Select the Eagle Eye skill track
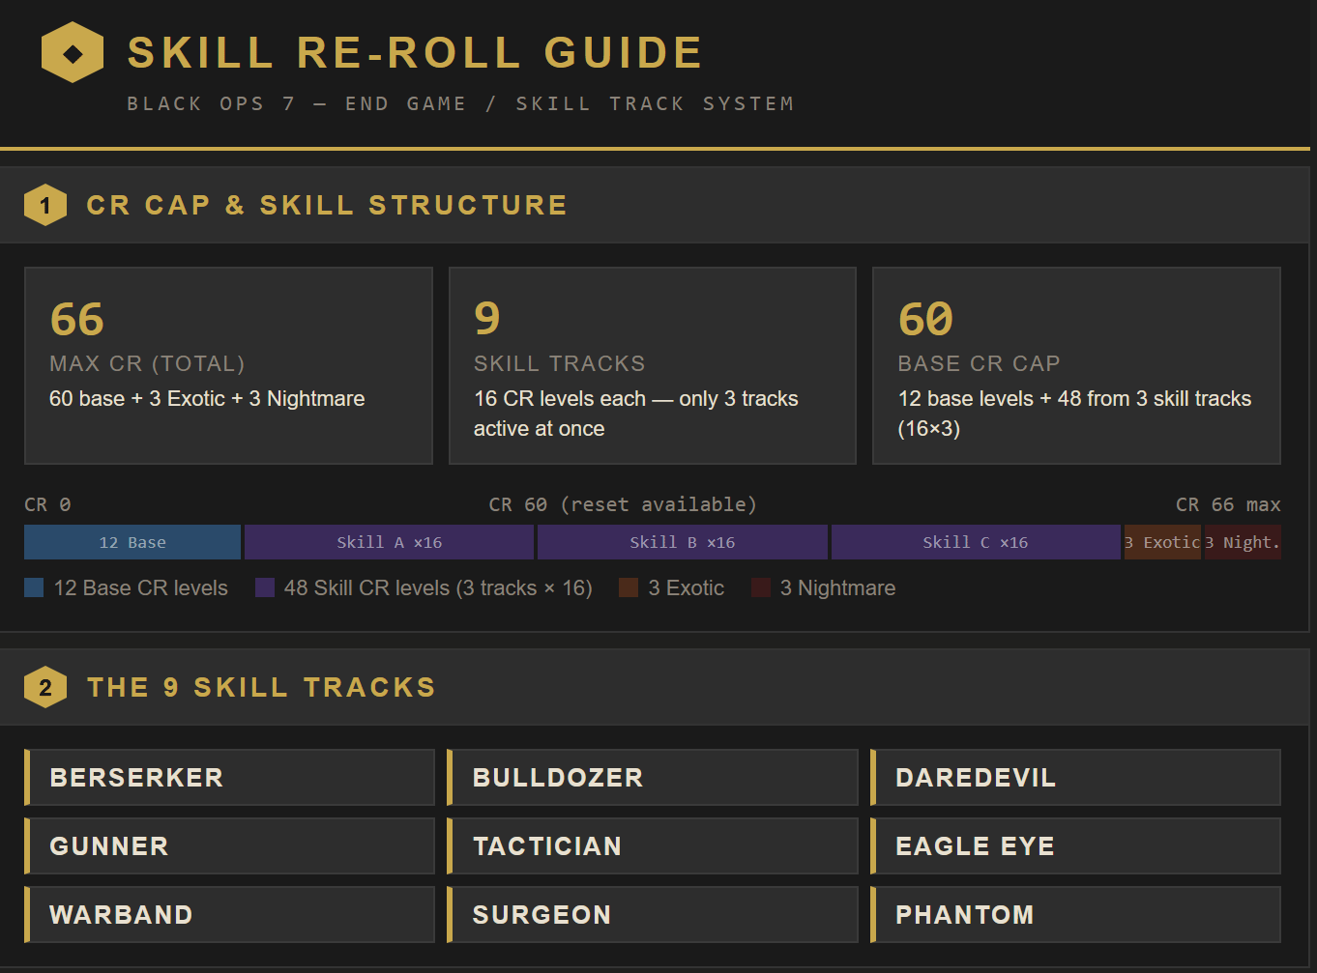This screenshot has height=973, width=1317. click(1075, 845)
